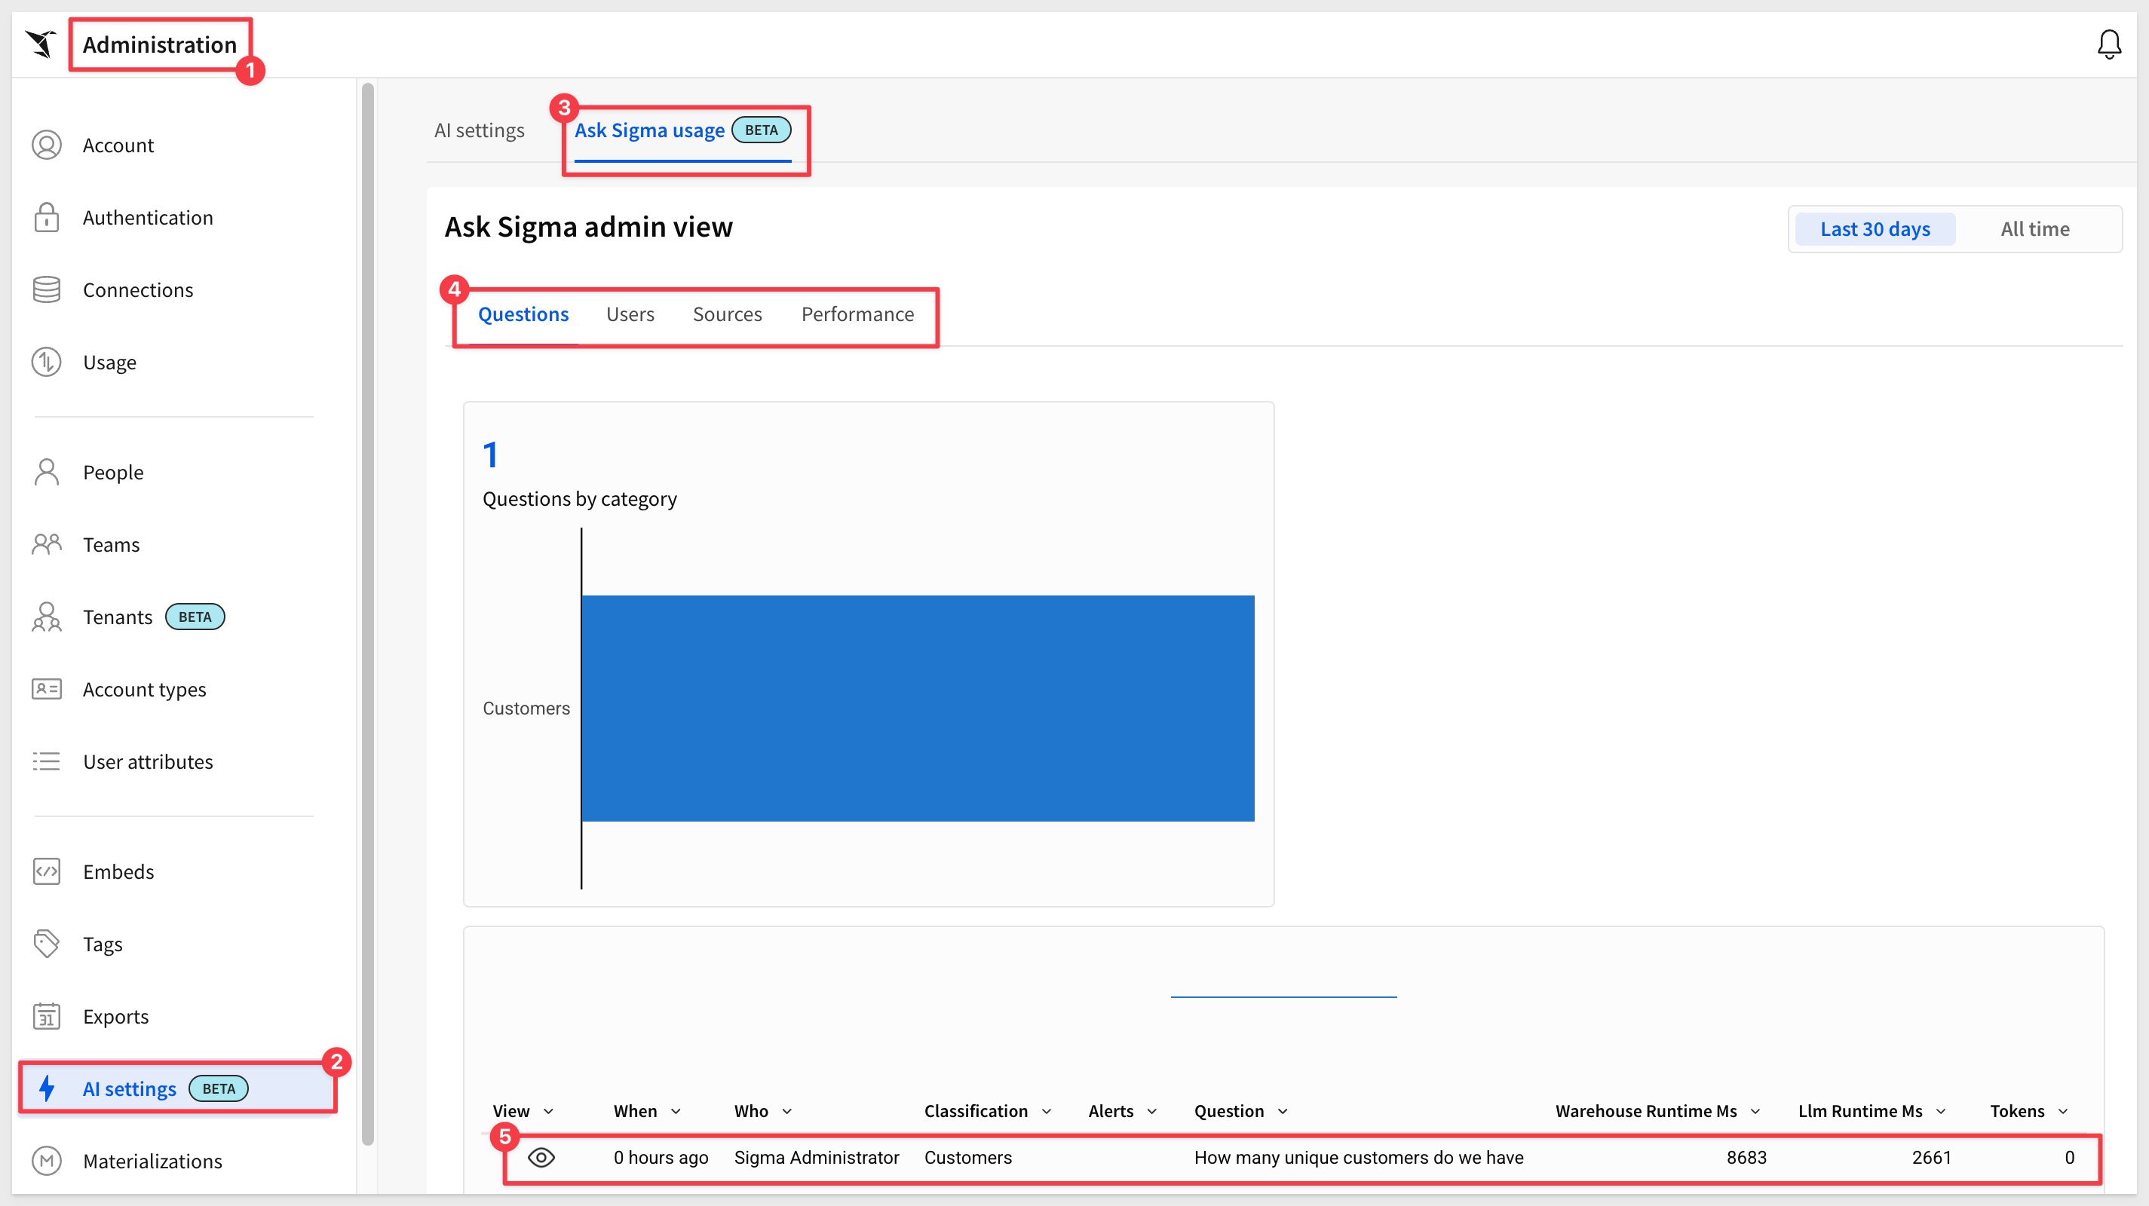Open the Account types page
Image resolution: width=2149 pixels, height=1206 pixels.
[x=144, y=689]
